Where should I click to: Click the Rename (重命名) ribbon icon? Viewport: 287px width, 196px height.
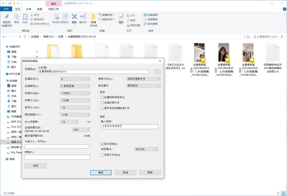pos(83,19)
